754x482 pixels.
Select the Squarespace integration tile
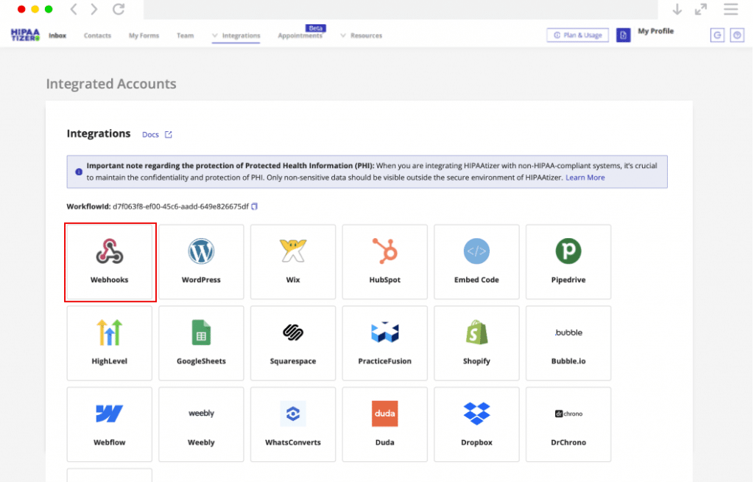click(293, 343)
